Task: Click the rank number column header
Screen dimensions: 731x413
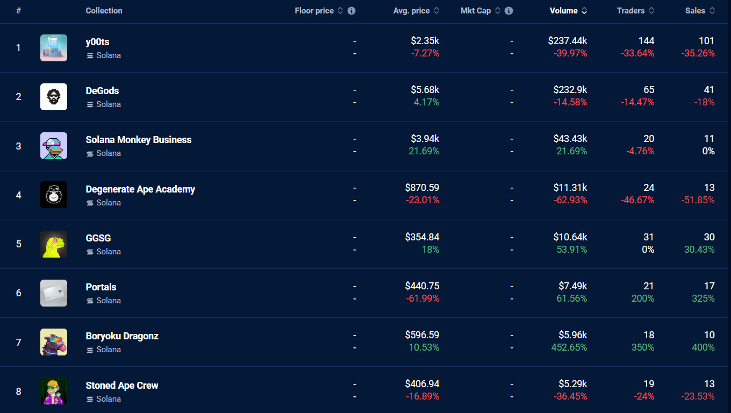Action: 19,11
